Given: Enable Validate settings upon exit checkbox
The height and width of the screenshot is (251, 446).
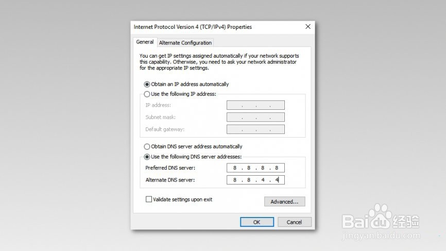Looking at the screenshot, I should 149,199.
